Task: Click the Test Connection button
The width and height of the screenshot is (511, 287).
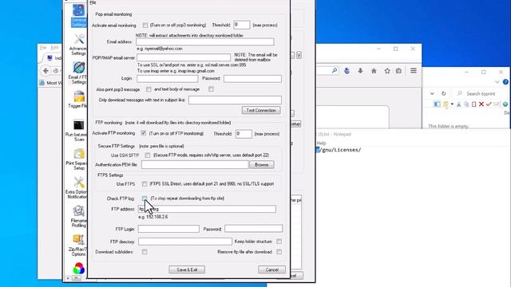Action: [x=261, y=110]
